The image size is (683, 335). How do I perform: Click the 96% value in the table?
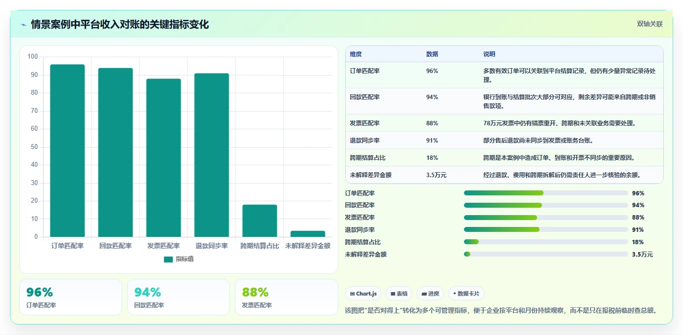[x=432, y=71]
